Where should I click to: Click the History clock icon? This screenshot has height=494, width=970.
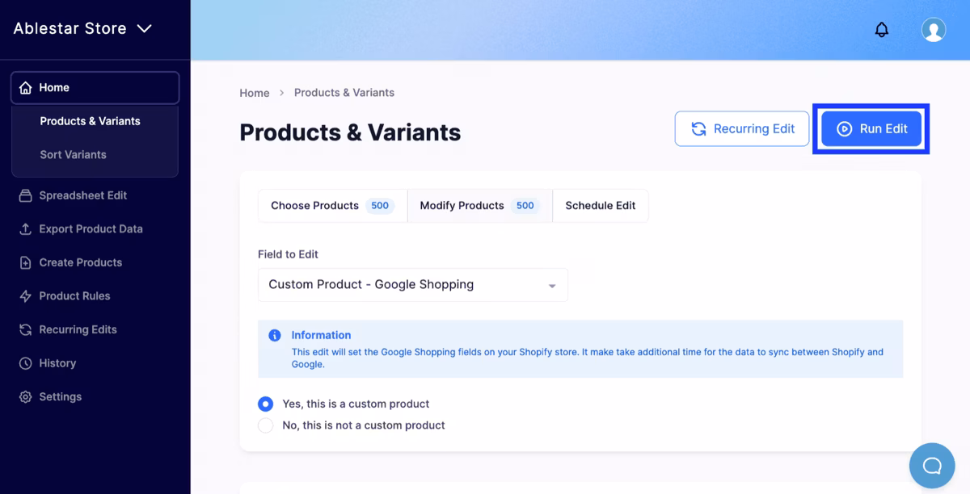click(25, 363)
